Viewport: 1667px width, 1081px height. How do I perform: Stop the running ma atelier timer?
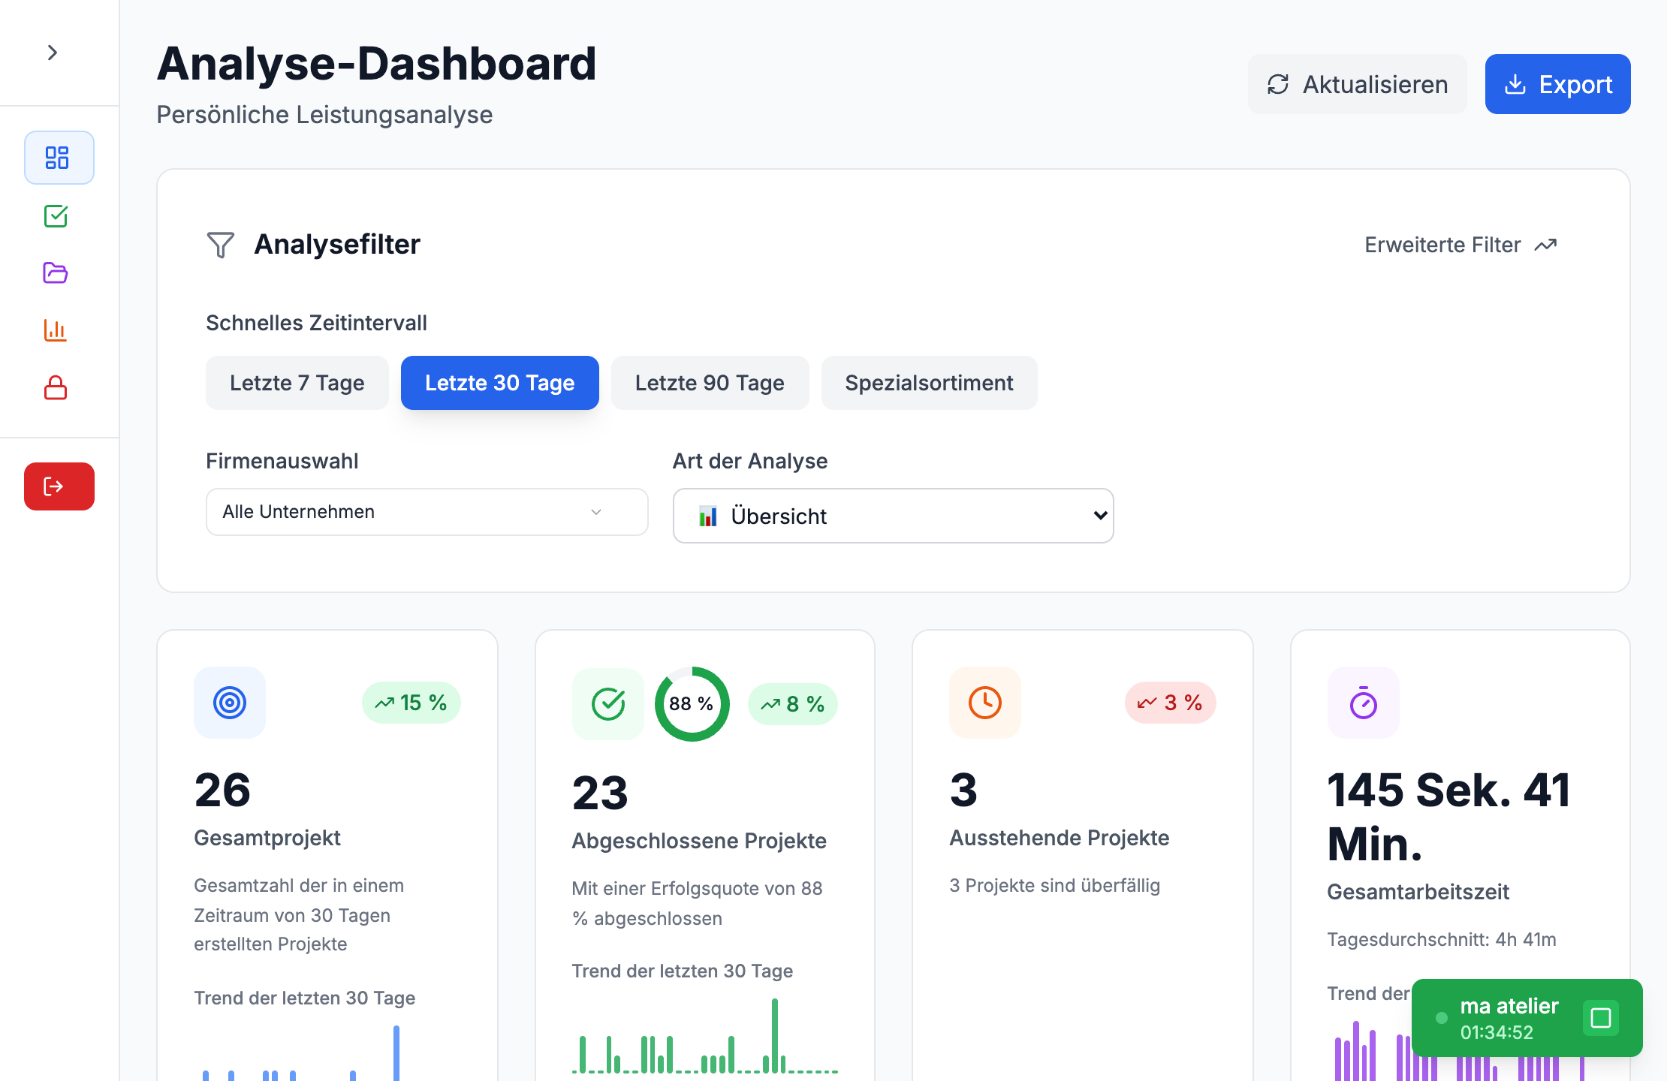[x=1601, y=1018]
